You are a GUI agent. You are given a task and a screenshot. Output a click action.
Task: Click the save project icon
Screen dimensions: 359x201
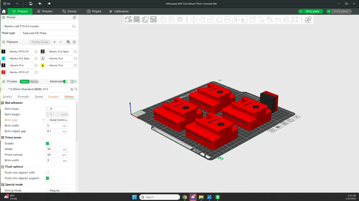[31, 4]
